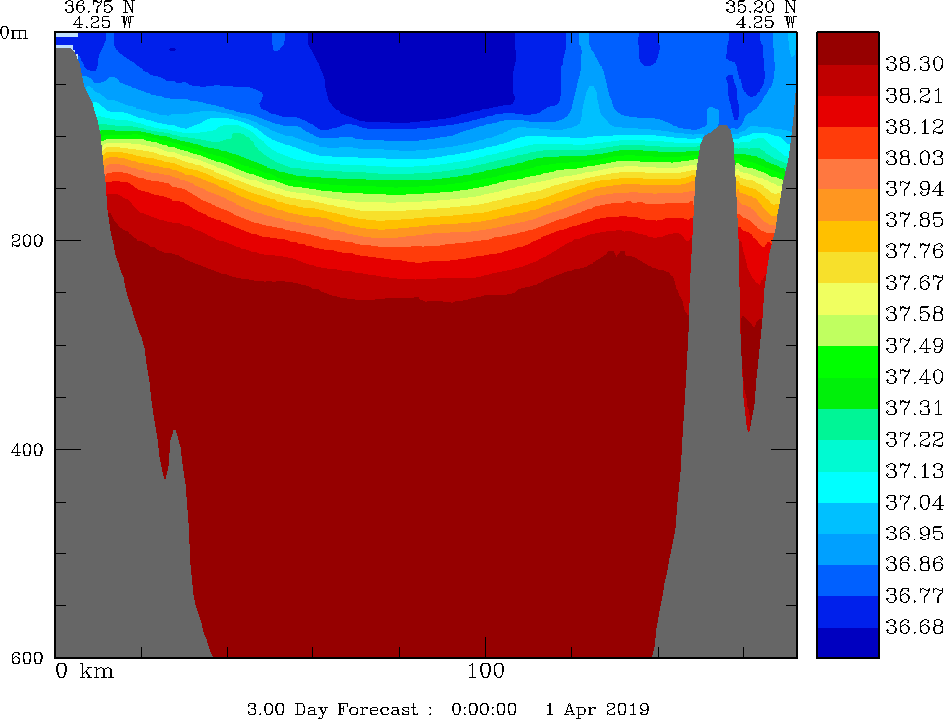Click the 37.31 colorbar label
Viewport: 944px width, 719px height.
click(x=914, y=408)
